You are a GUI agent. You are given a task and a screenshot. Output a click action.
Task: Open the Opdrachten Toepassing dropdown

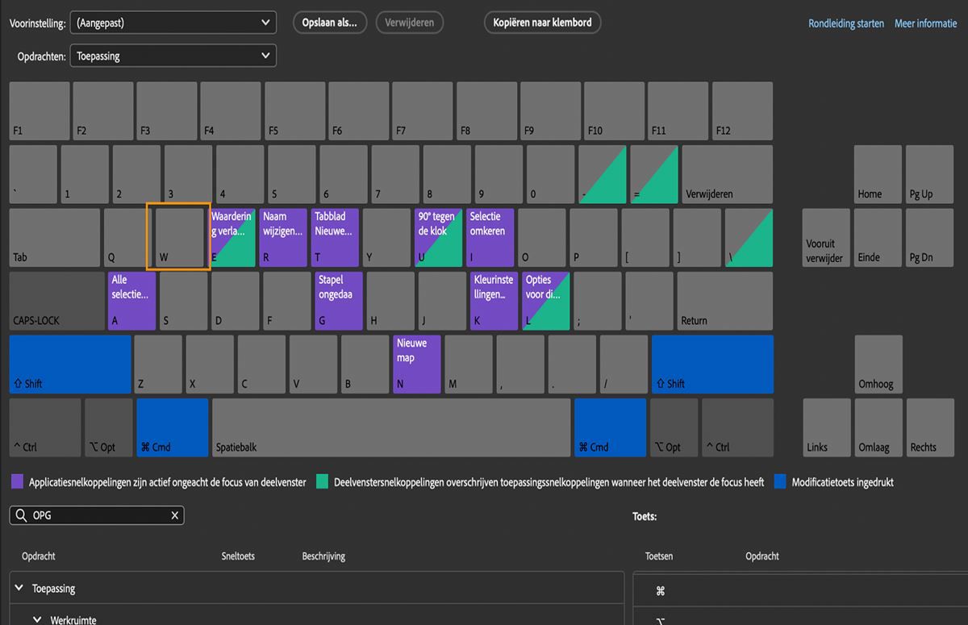[x=173, y=56]
